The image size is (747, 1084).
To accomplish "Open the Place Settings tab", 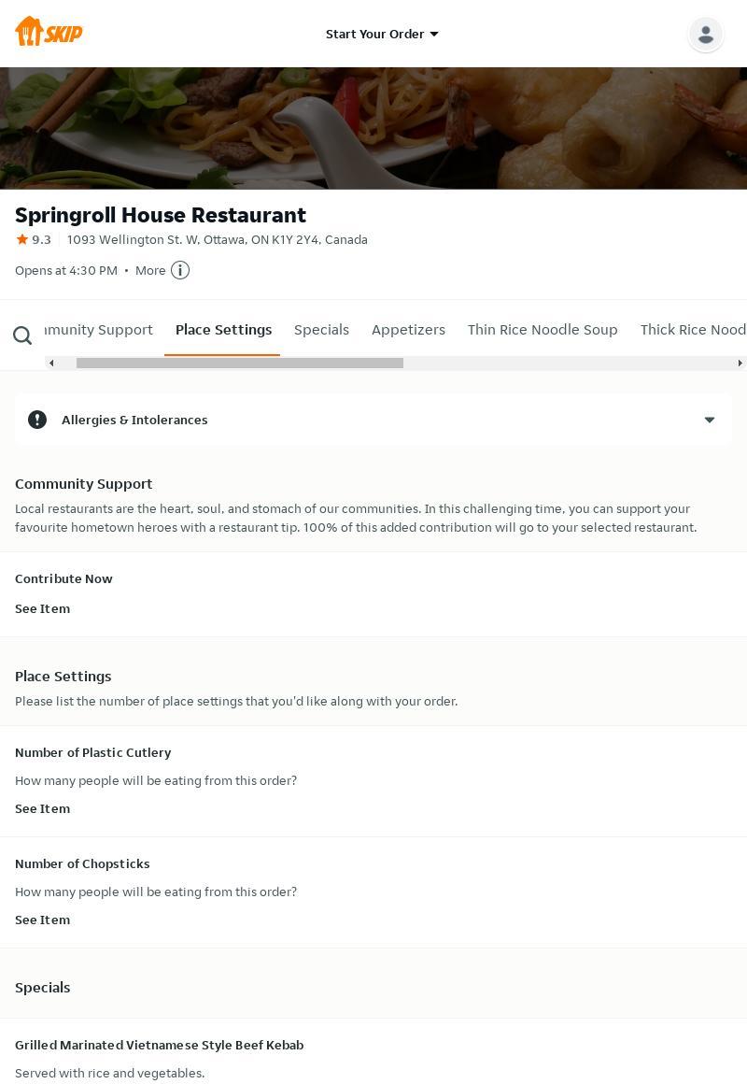I will 223,330.
